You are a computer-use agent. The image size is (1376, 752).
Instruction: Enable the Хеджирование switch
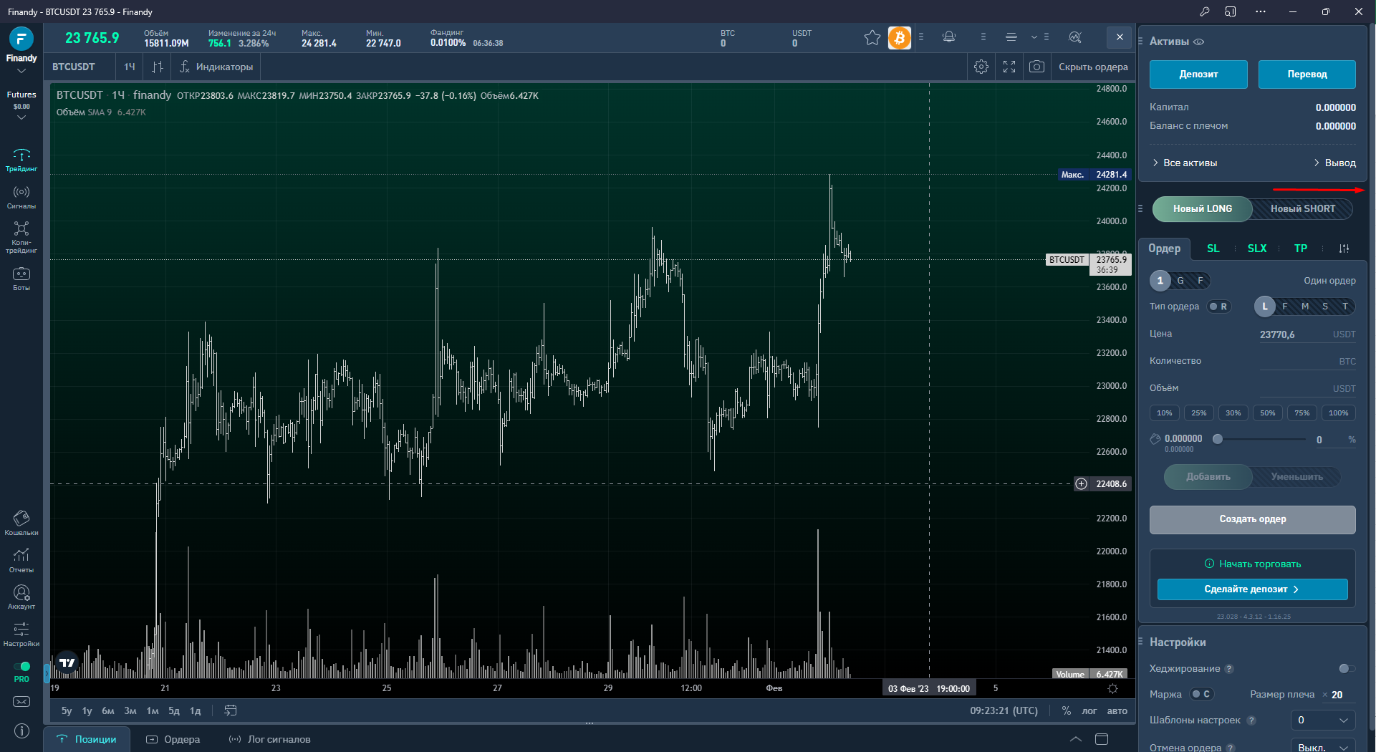pyautogui.click(x=1347, y=668)
